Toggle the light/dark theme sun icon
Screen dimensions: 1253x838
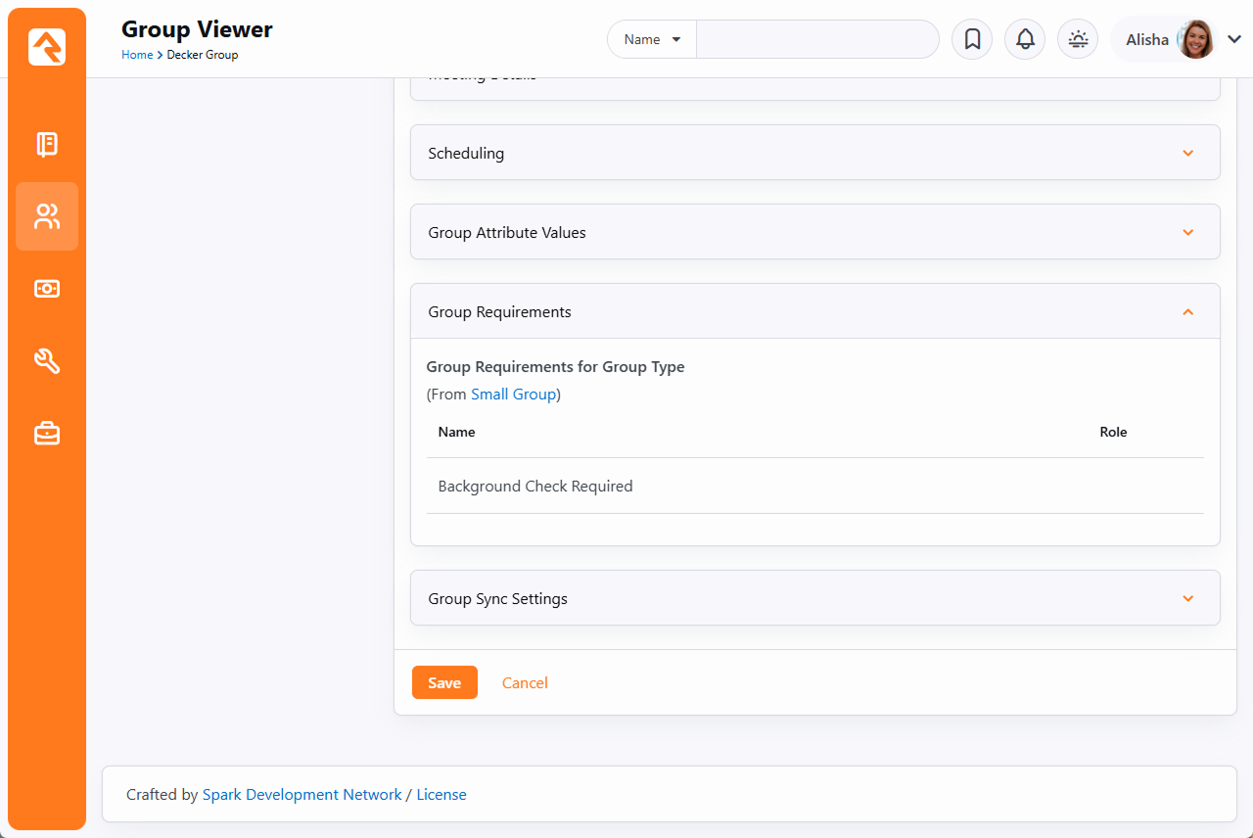(1078, 39)
